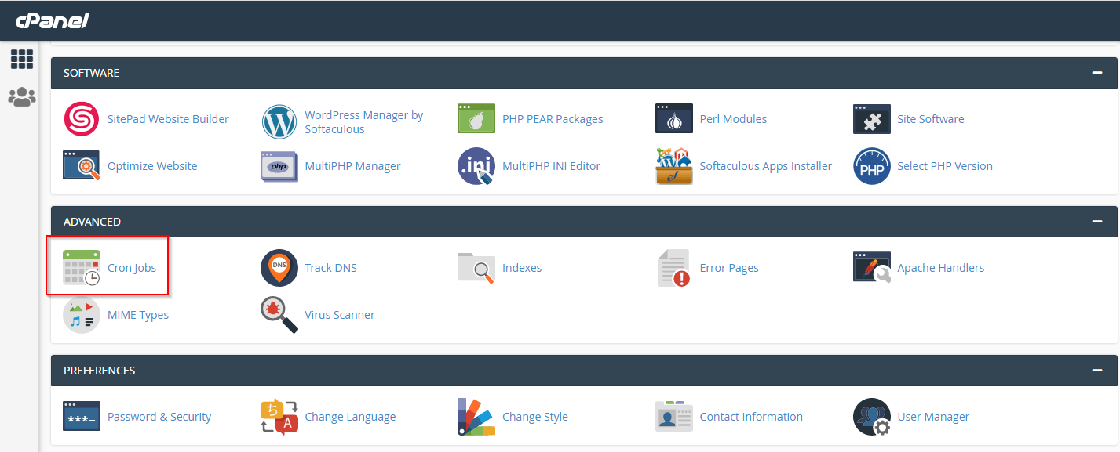
Task: Collapse the Advanced section
Action: [1097, 222]
